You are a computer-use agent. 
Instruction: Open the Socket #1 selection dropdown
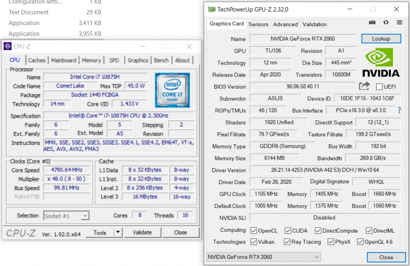click(67, 216)
